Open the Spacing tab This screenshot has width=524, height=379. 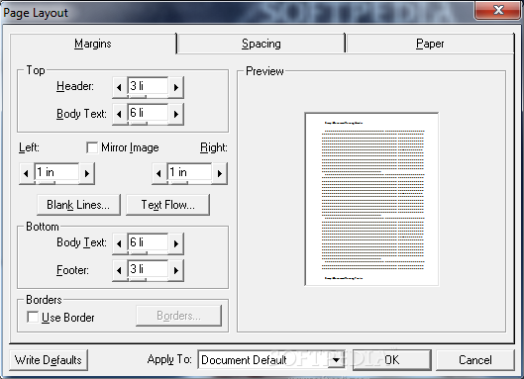click(x=262, y=44)
